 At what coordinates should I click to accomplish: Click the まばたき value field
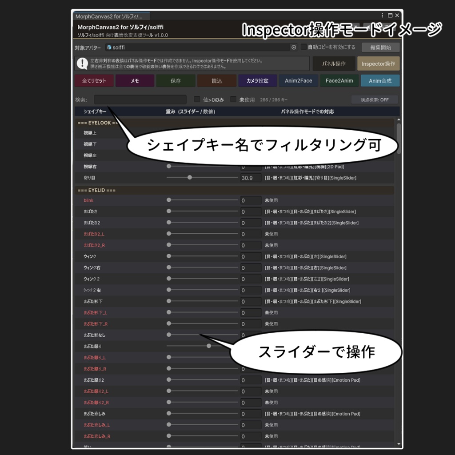pyautogui.click(x=251, y=212)
